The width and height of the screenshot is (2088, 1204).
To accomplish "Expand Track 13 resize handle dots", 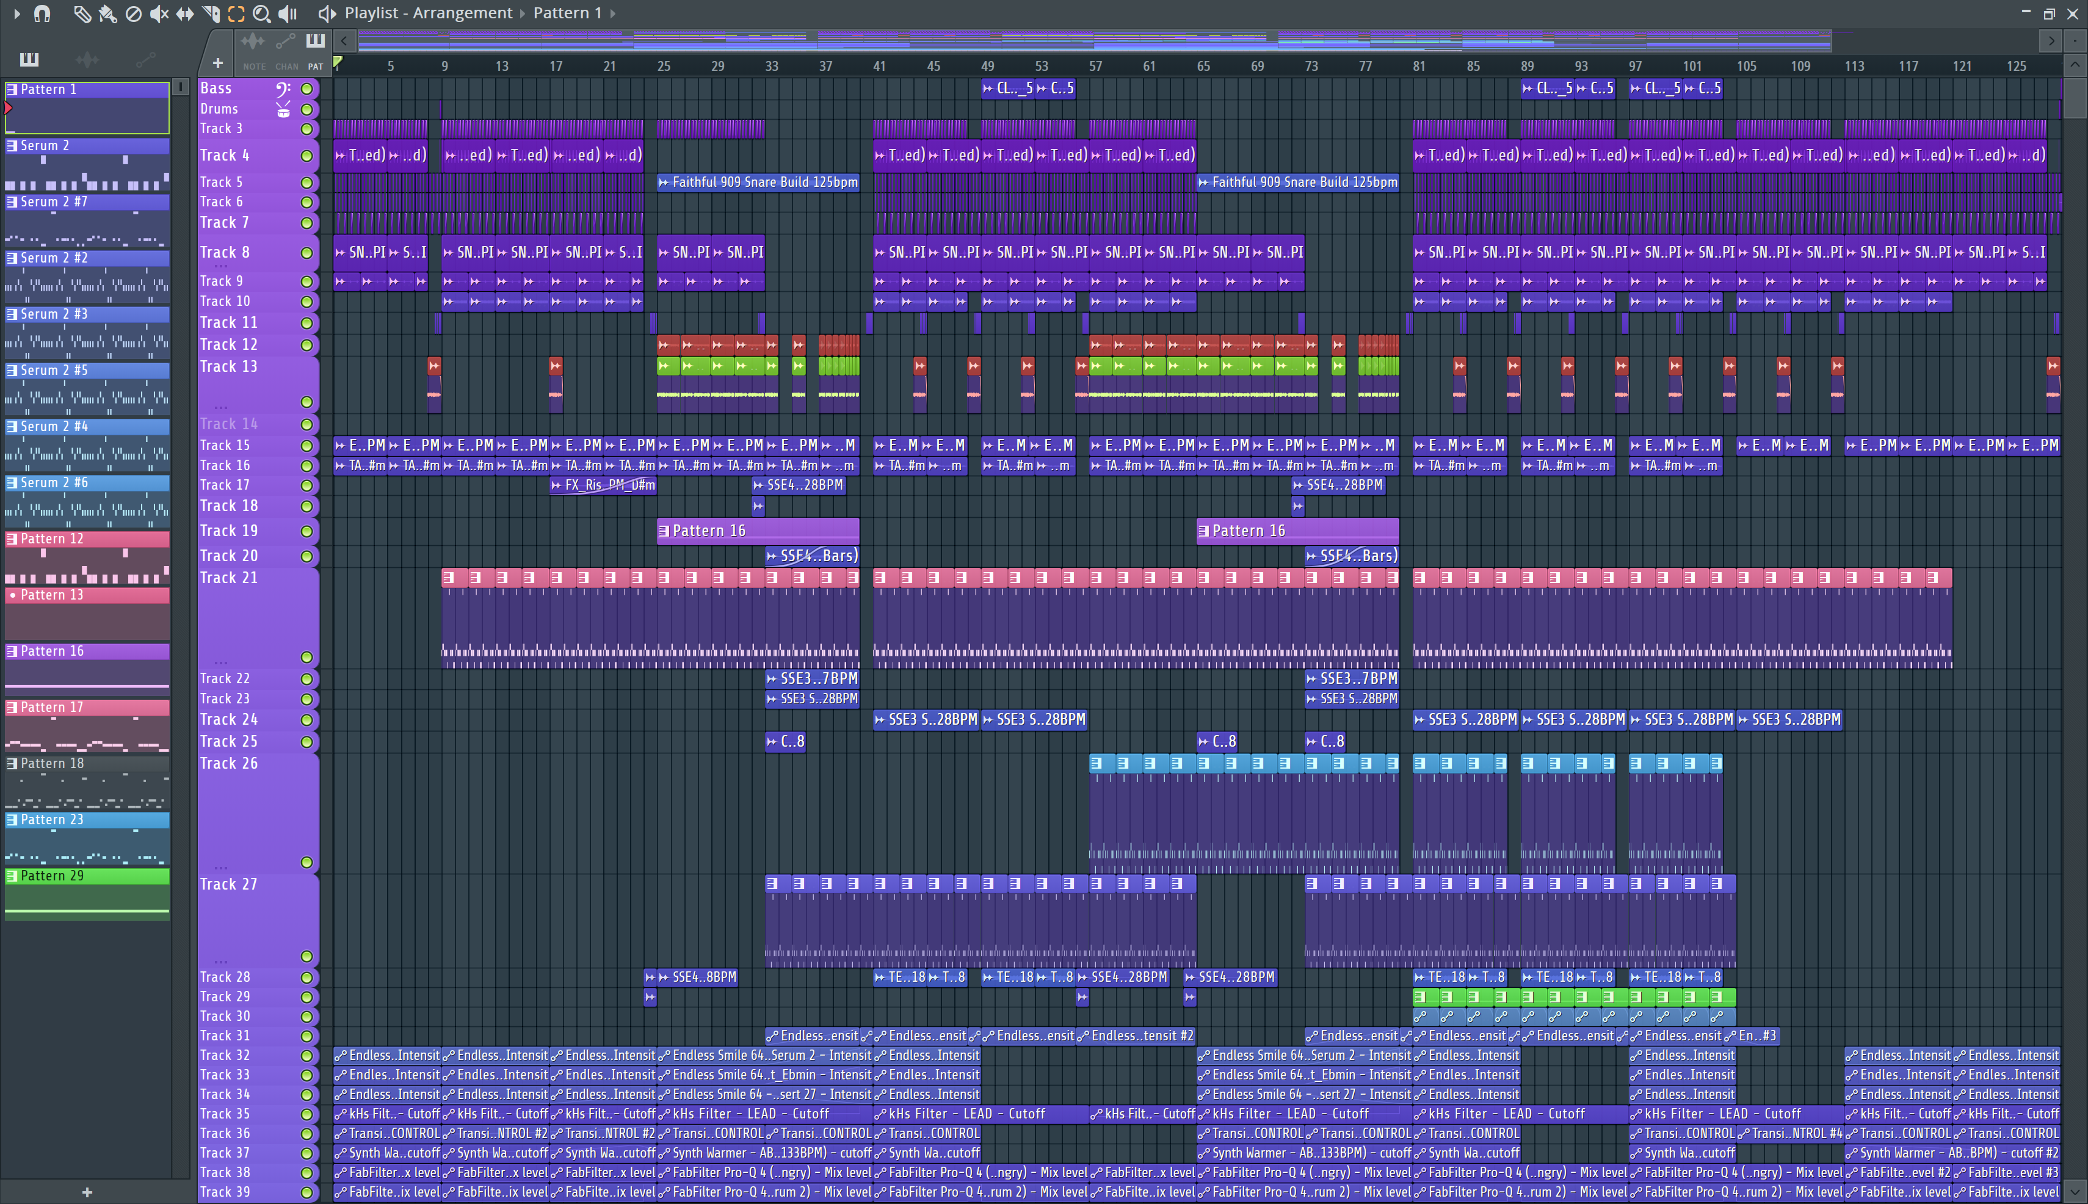I will (221, 408).
